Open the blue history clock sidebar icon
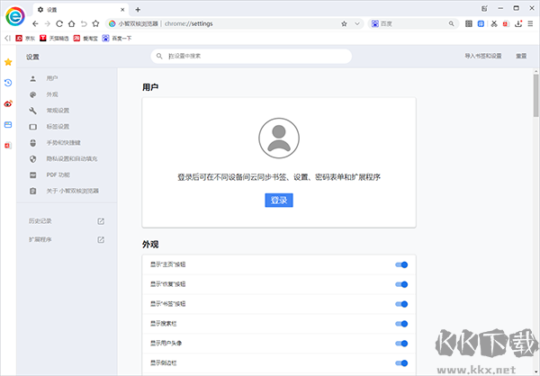This screenshot has width=540, height=376. 8,83
